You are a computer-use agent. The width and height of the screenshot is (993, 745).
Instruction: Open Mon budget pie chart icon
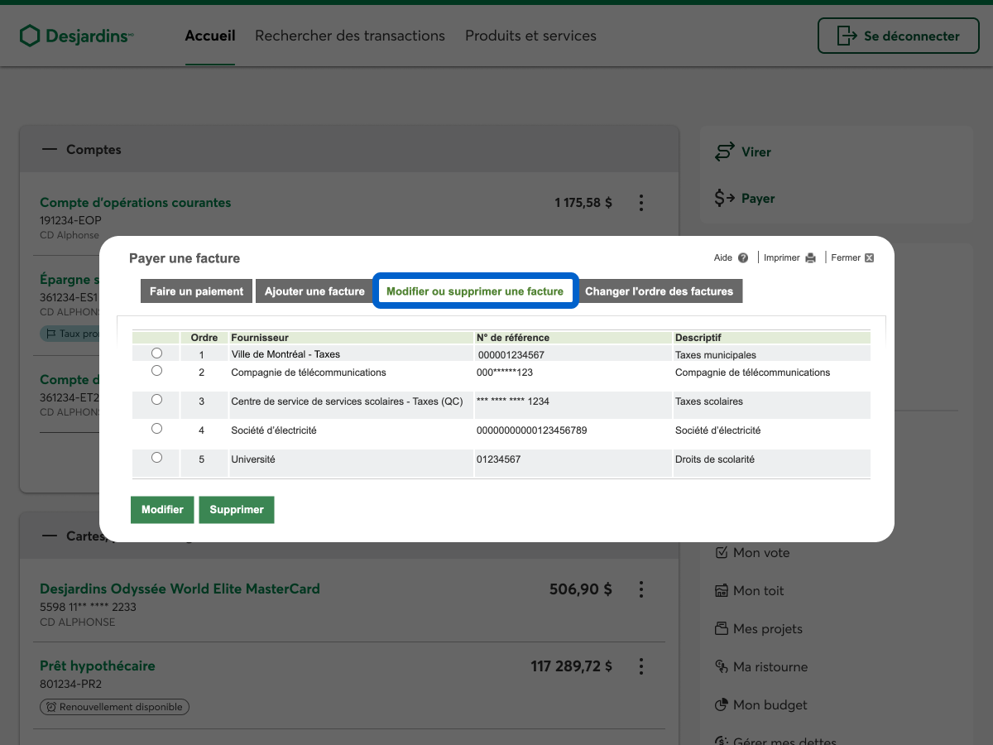[721, 705]
